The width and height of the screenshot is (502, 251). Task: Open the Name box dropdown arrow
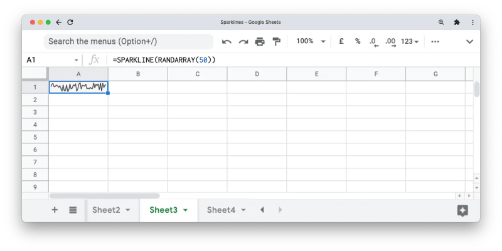point(76,60)
